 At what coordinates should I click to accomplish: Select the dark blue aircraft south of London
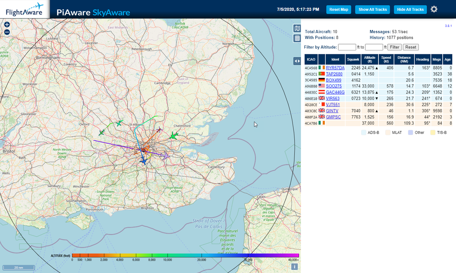click(x=143, y=161)
